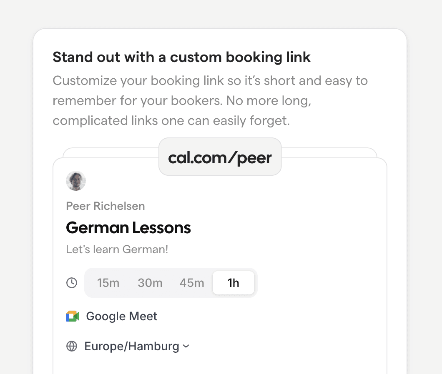This screenshot has width=442, height=374.
Task: Click the cal.com/peer link badge
Action: tap(220, 157)
